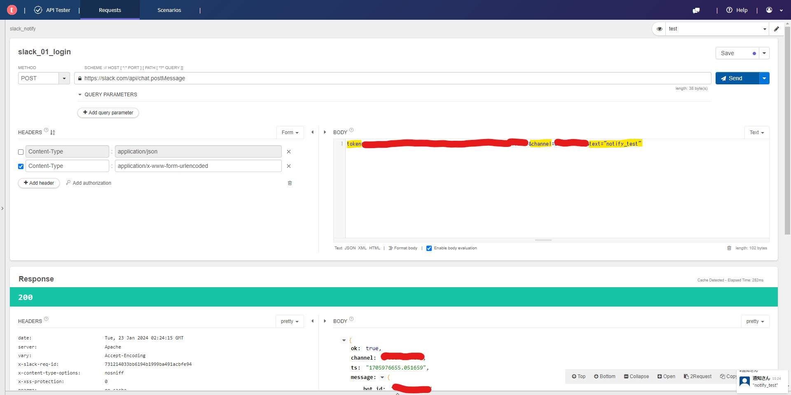The width and height of the screenshot is (791, 395).
Task: Open the Requests tab
Action: (x=110, y=10)
